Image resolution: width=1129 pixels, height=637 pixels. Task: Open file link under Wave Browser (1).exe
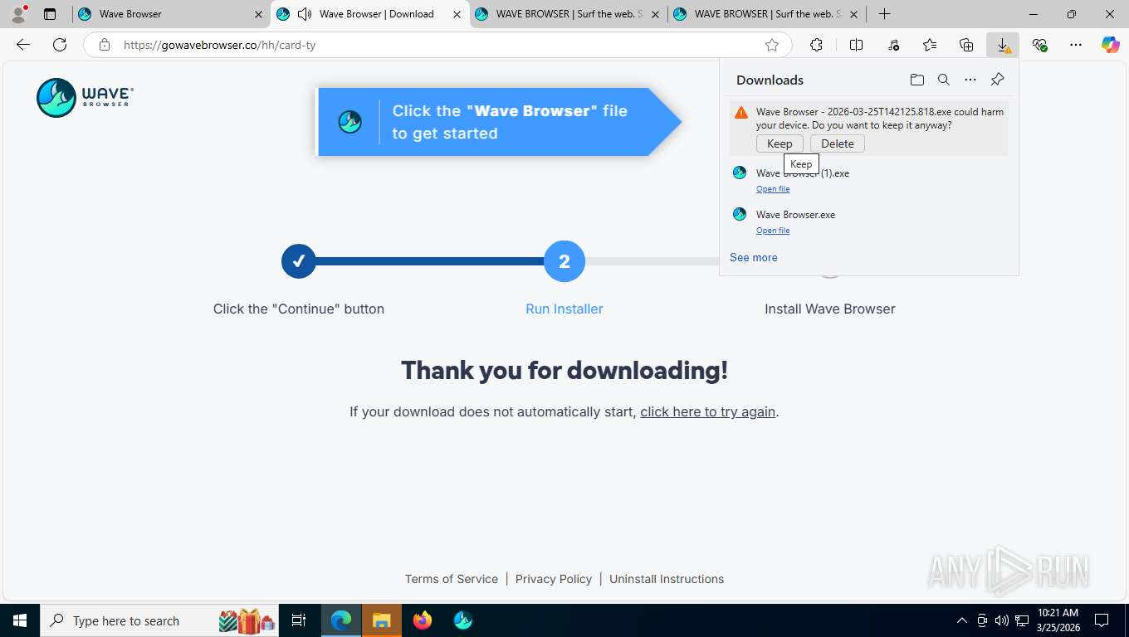pyautogui.click(x=773, y=189)
